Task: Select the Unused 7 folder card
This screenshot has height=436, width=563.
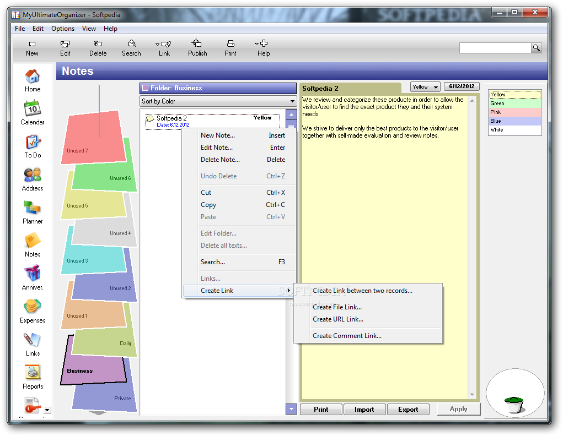Action: (94, 138)
